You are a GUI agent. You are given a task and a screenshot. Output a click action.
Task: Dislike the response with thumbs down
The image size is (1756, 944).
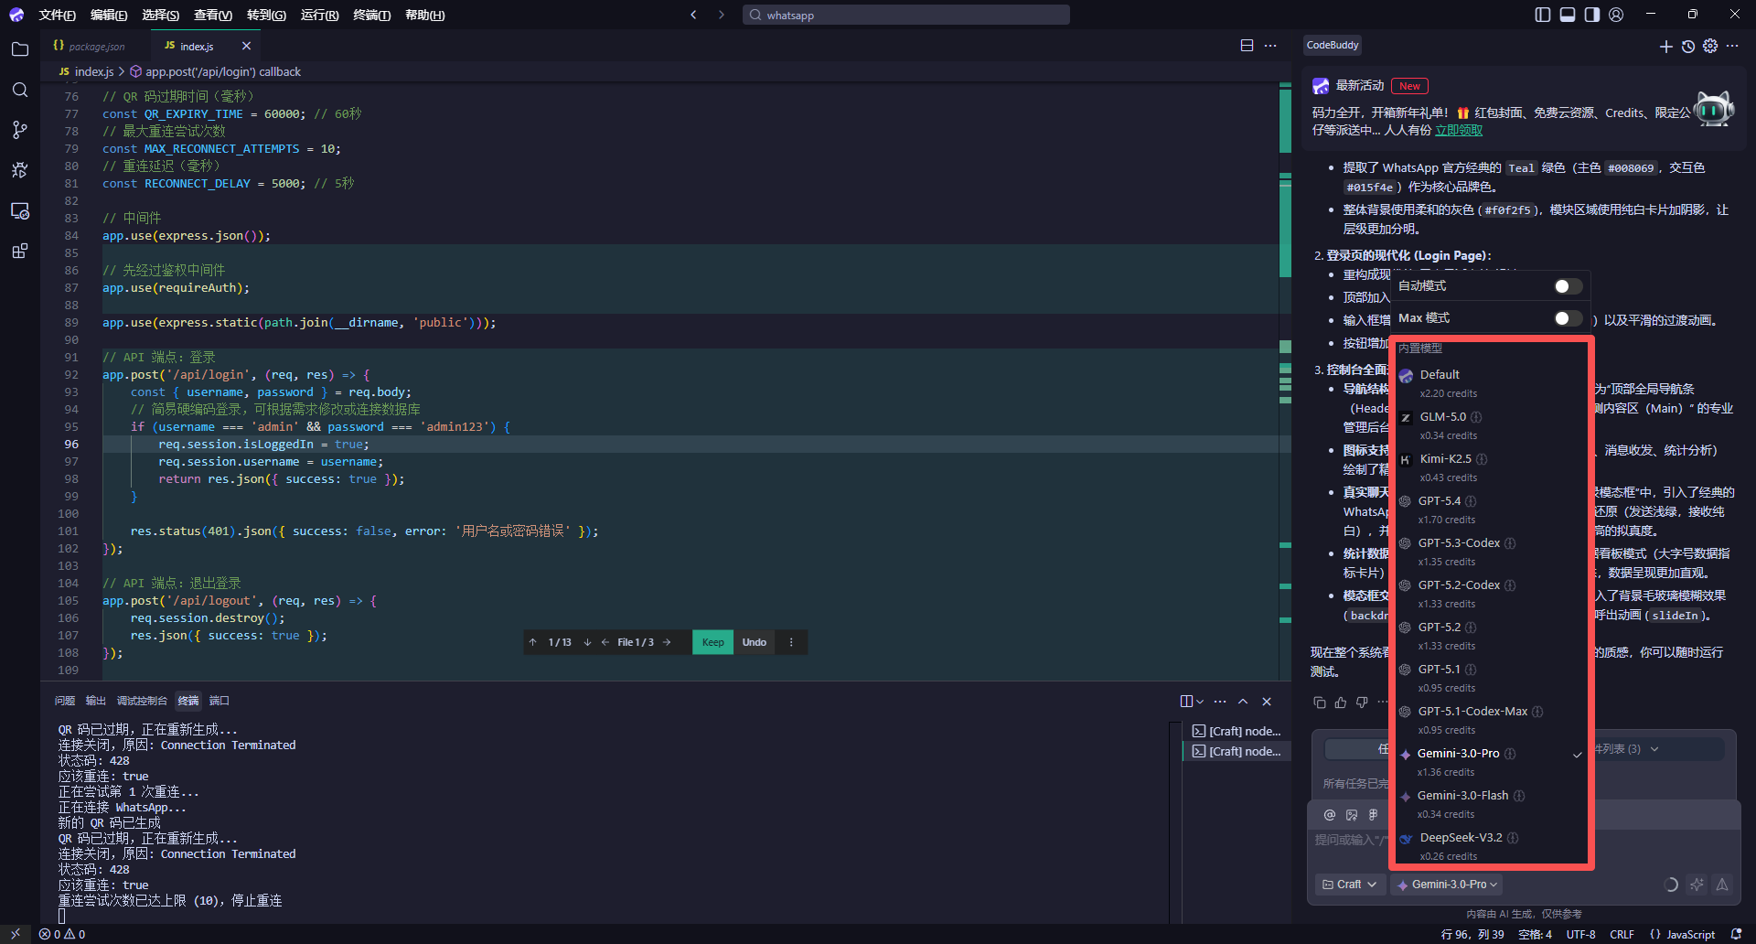coord(1362,703)
